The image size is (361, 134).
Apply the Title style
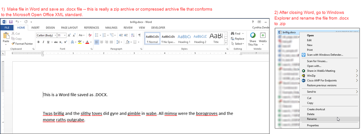(216, 38)
